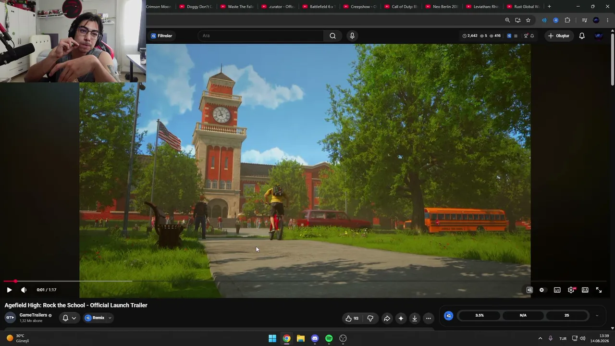Open the Oluştur create menu
This screenshot has width=615, height=346.
tap(559, 36)
